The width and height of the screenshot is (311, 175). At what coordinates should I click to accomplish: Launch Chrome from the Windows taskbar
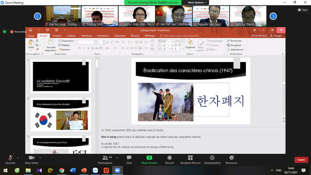61,170
